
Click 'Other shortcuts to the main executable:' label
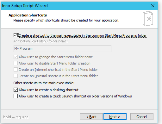coord(44,83)
